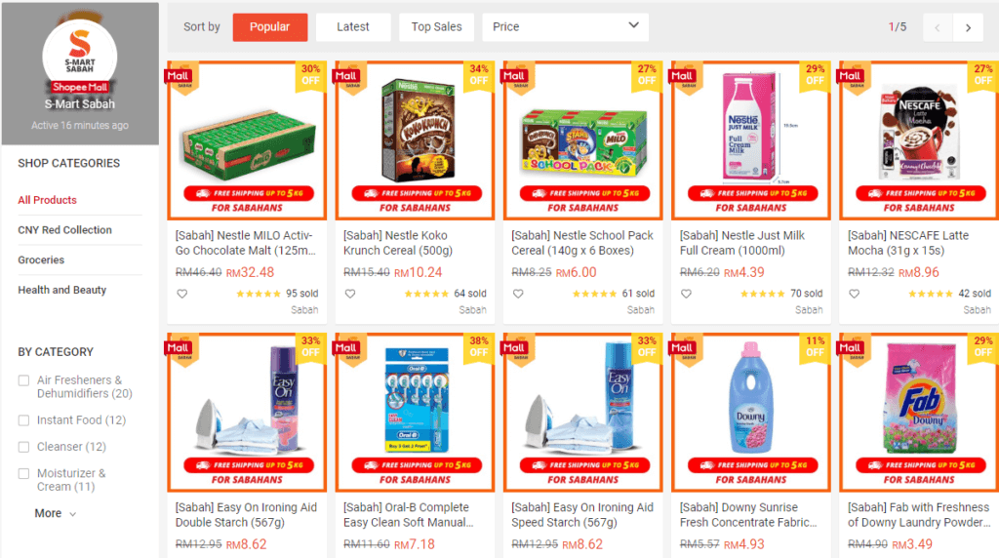Screen dimensions: 999x558
Task: Like NESCAFE Latte Mocha via heart icon
Action: click(855, 294)
